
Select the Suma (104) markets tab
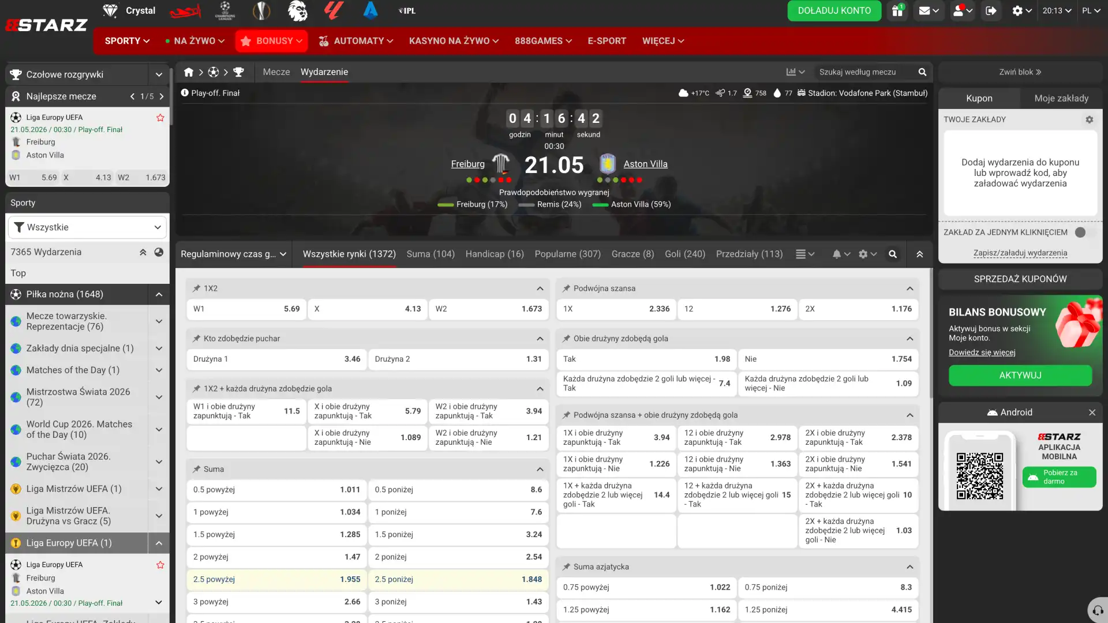431,254
